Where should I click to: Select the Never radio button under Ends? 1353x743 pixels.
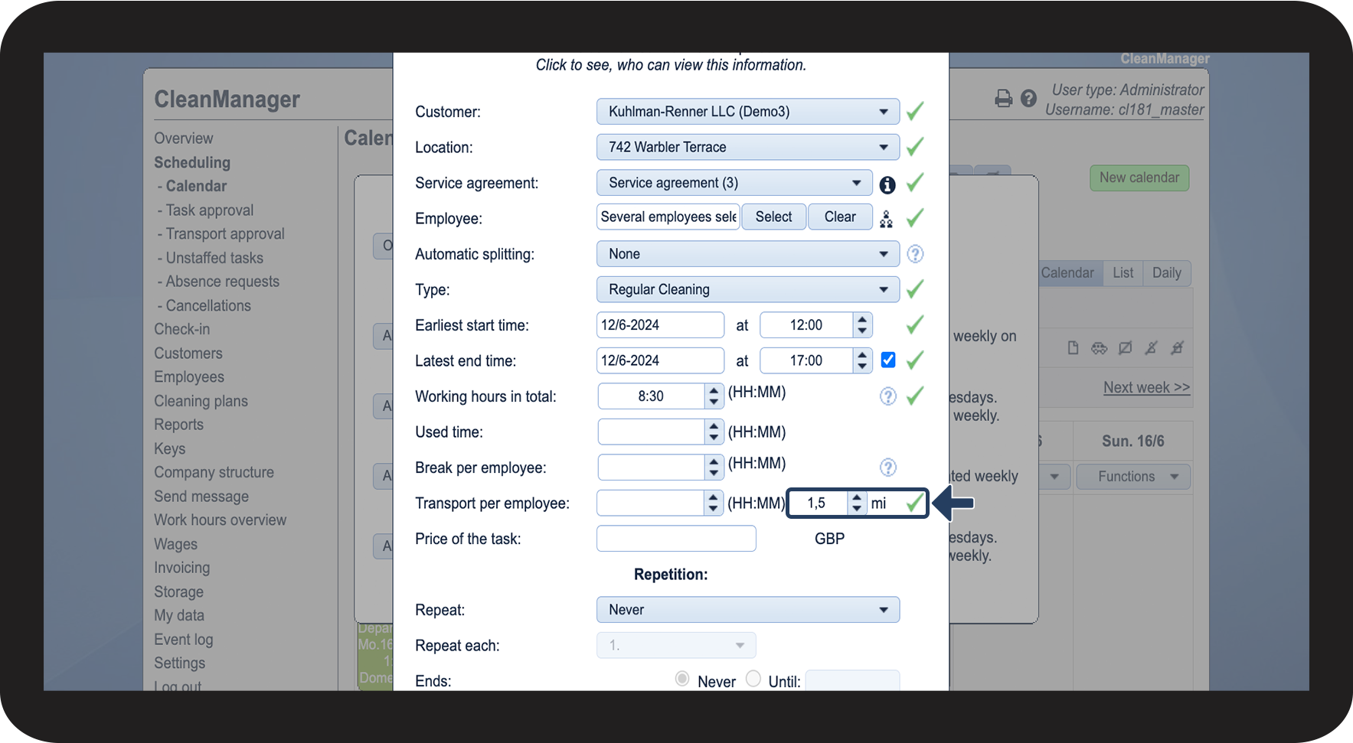point(682,679)
